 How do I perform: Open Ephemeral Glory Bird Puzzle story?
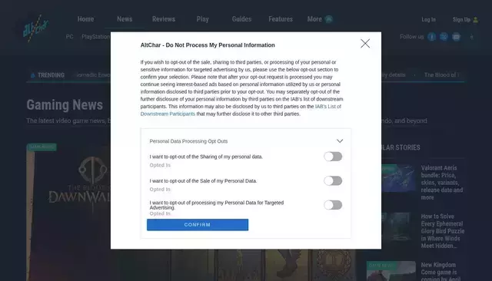click(x=443, y=231)
